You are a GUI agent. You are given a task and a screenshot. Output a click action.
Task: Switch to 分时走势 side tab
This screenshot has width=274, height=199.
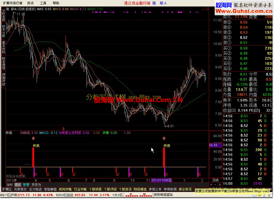[3, 16]
